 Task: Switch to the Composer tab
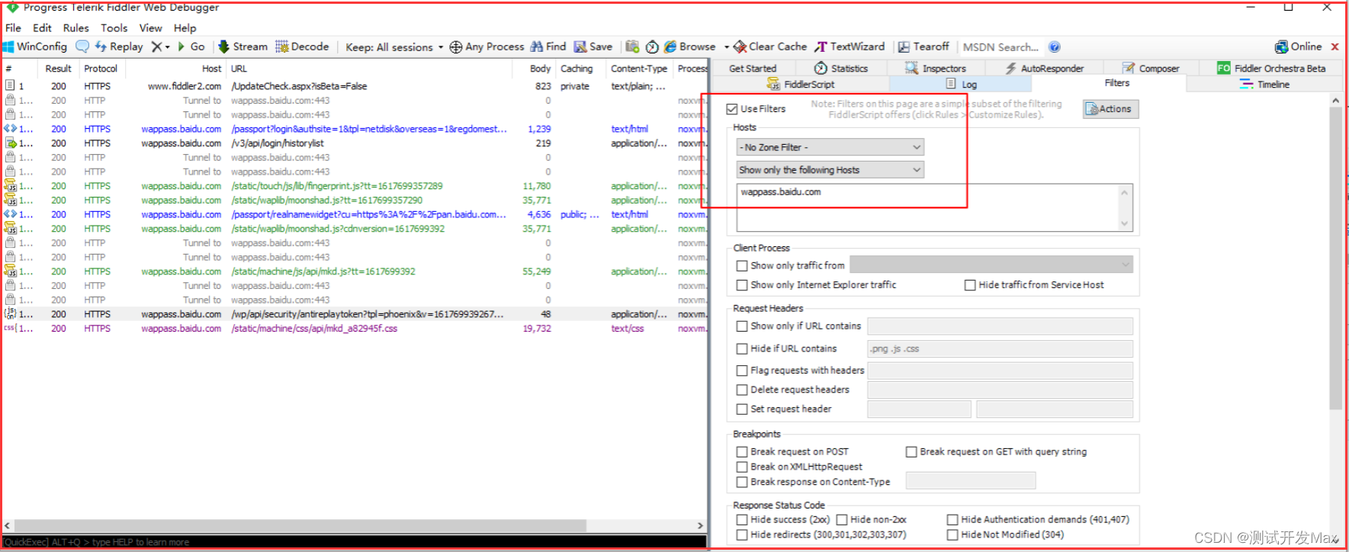[x=1151, y=68]
